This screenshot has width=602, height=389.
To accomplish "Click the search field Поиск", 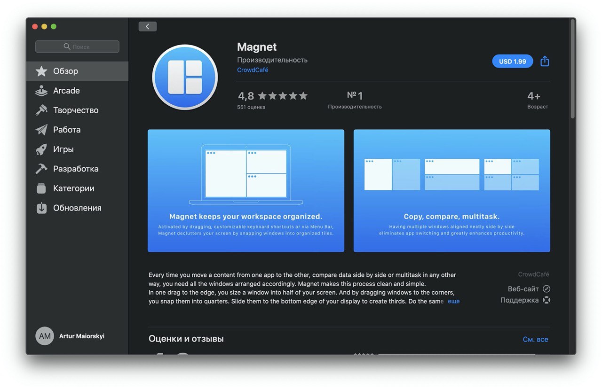I will [x=77, y=47].
